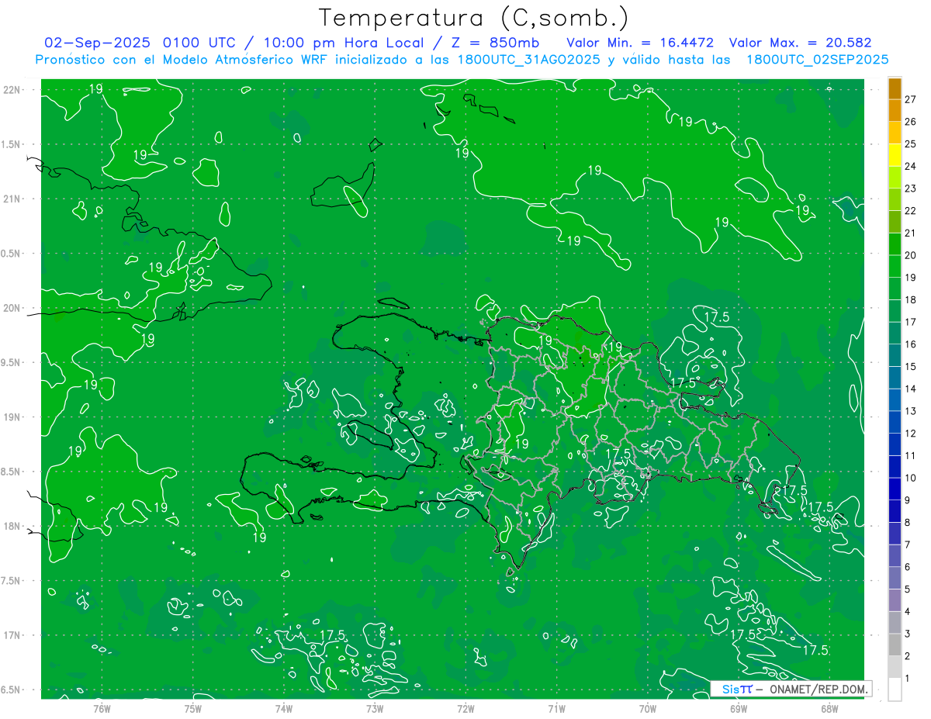Click the "16" label on the color scale
The width and height of the screenshot is (931, 719).
pos(911,344)
